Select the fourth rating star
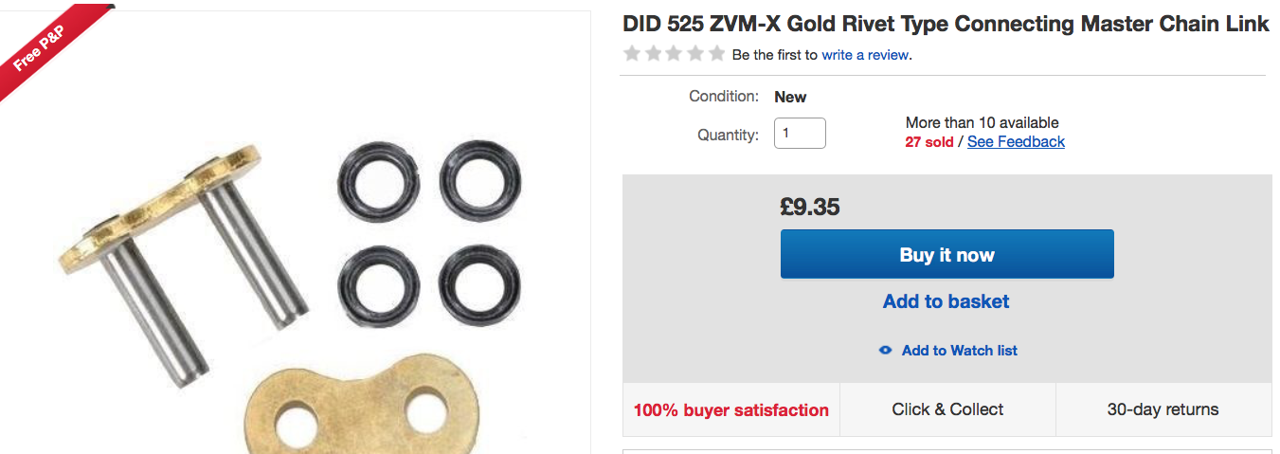Viewport: 1280px width, 454px height. tap(694, 54)
